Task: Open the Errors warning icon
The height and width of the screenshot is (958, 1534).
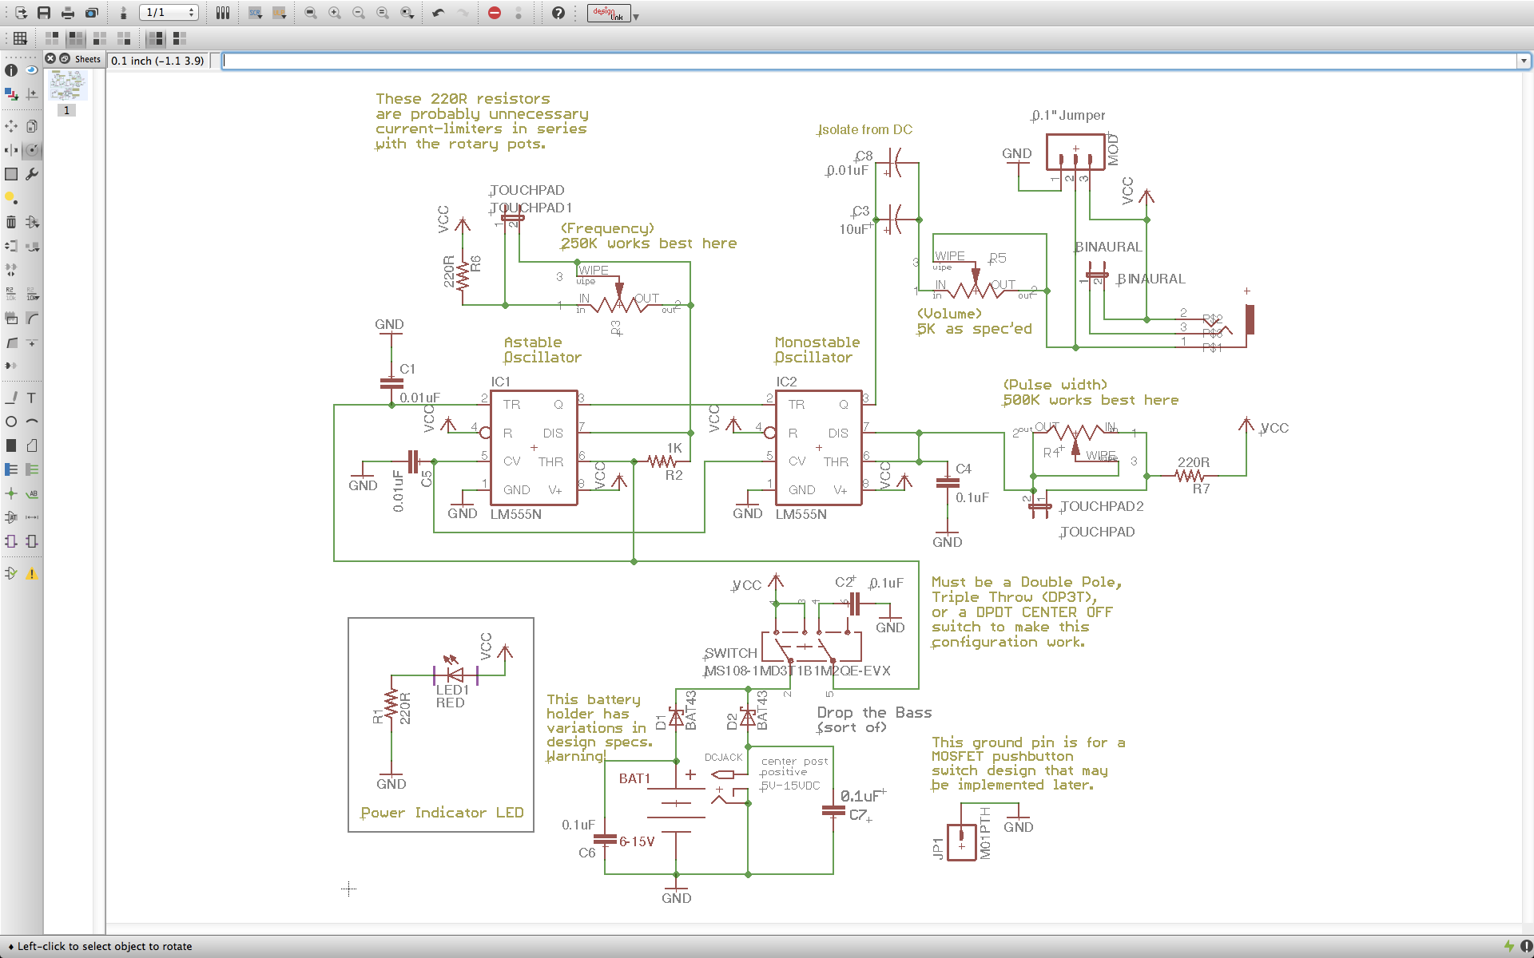Action: (x=32, y=573)
